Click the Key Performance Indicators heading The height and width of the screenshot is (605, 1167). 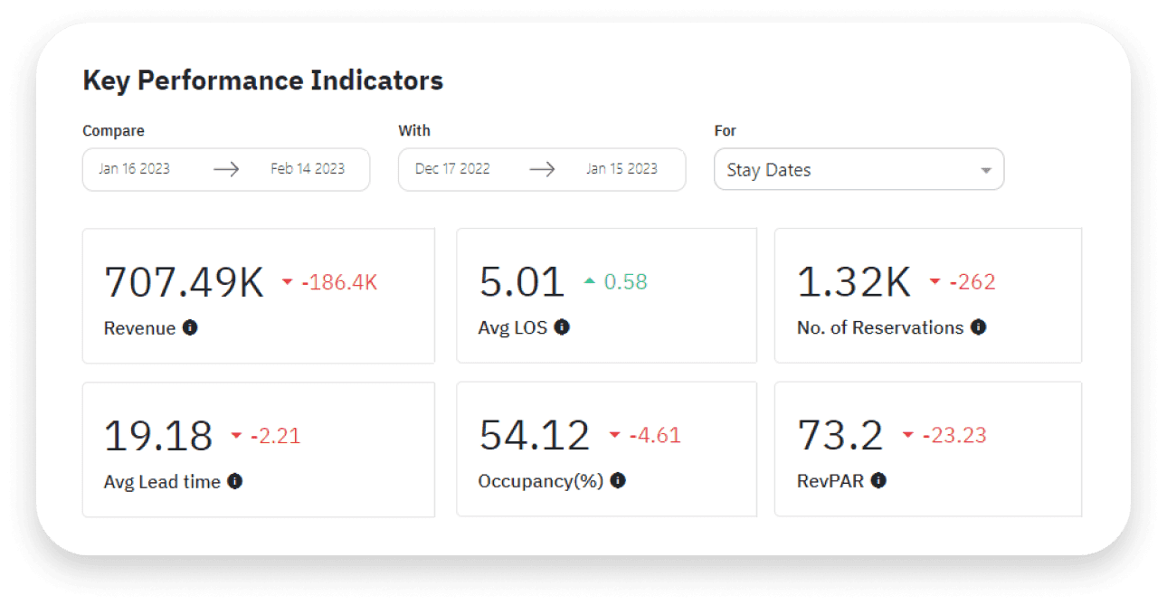click(x=262, y=80)
